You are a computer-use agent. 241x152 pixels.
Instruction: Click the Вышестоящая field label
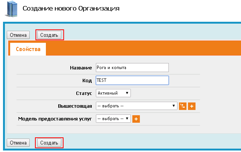(75, 106)
